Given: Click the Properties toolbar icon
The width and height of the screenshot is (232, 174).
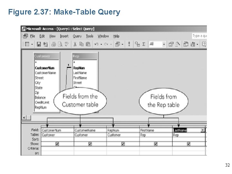Looking at the screenshot, I should tap(171, 44).
